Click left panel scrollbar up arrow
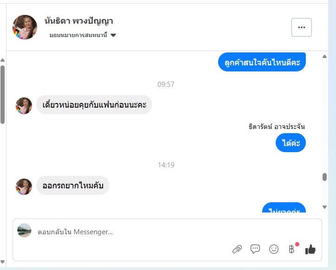This screenshot has width=336, height=270. [x=3, y=60]
